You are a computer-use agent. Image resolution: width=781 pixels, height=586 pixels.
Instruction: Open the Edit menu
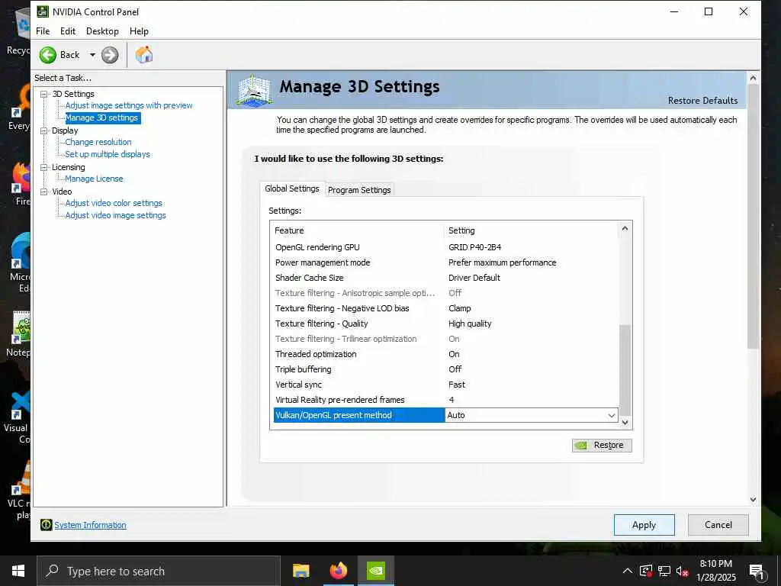click(x=68, y=31)
